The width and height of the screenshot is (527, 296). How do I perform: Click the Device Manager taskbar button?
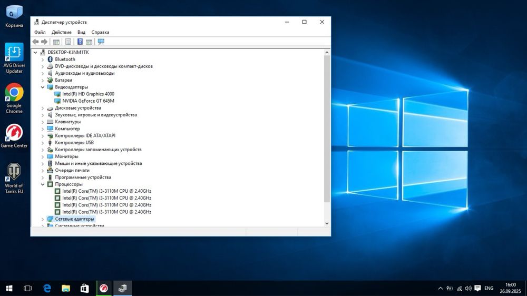[x=123, y=288]
